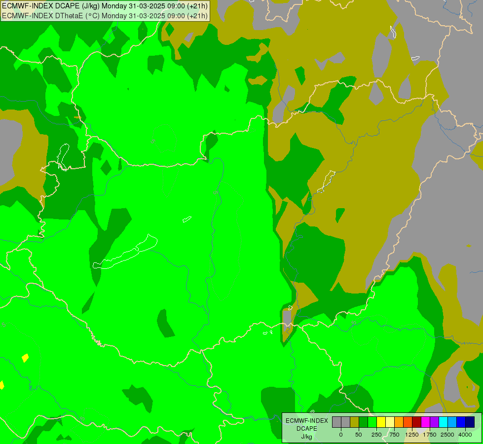Screen dimensions: 483x444
Task: Click the legend value 50
Action: click(359, 435)
